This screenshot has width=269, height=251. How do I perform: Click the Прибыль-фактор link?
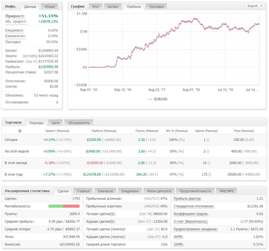click(x=187, y=198)
